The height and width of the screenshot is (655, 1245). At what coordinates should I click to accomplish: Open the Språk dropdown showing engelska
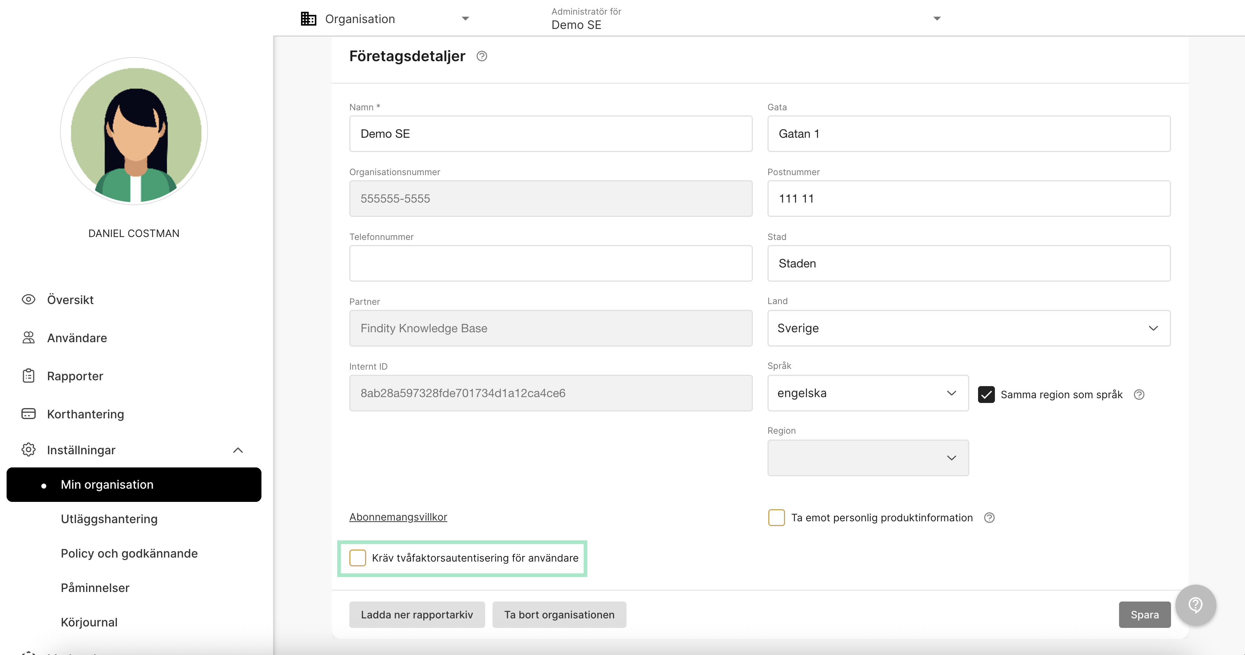(867, 393)
